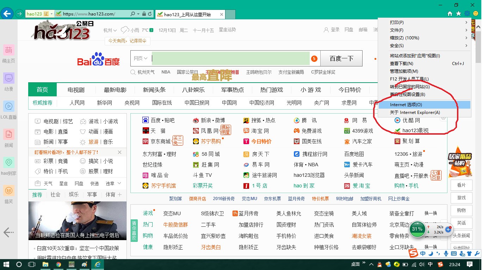Open the 人民网 link
This screenshot has width=482, height=270.
pos(77,103)
